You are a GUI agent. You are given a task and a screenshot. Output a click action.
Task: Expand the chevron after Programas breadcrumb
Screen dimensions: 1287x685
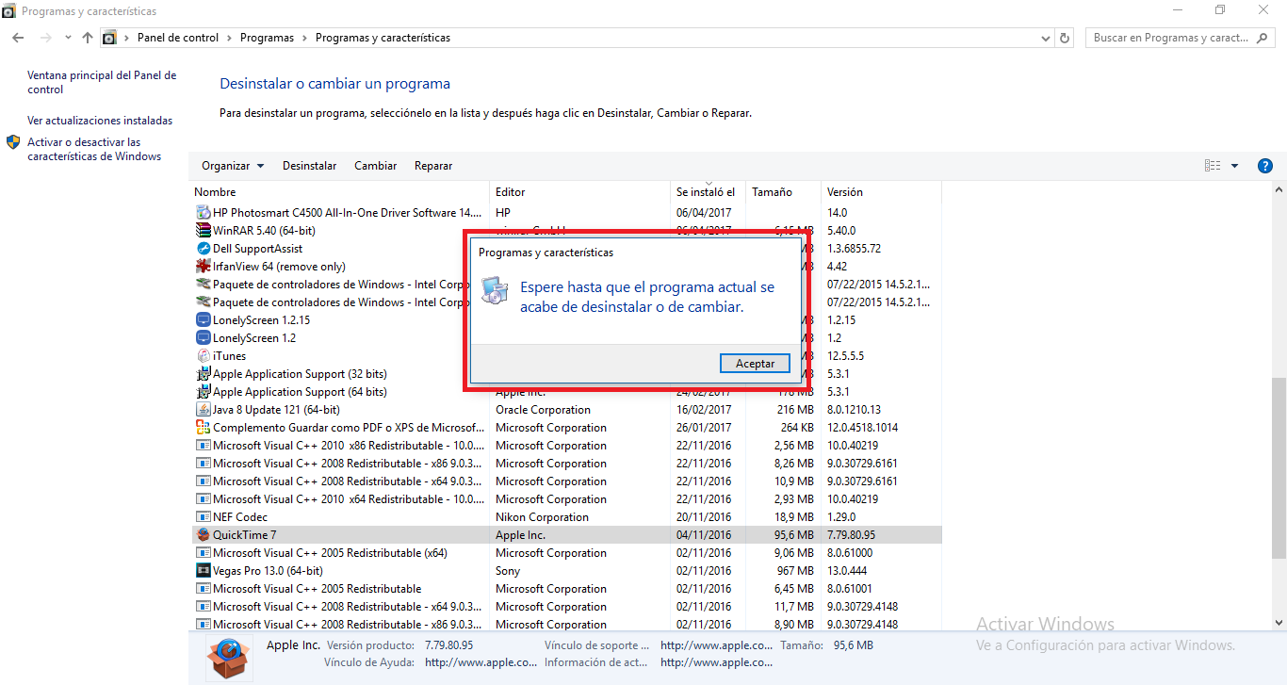(304, 38)
